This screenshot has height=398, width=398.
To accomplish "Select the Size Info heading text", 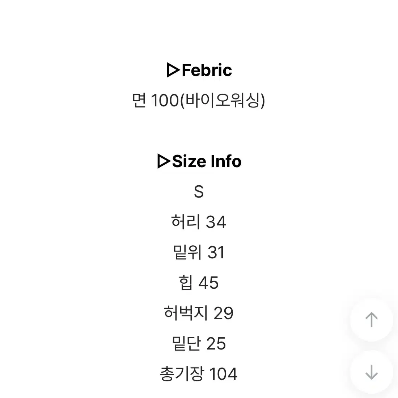I will point(207,161).
